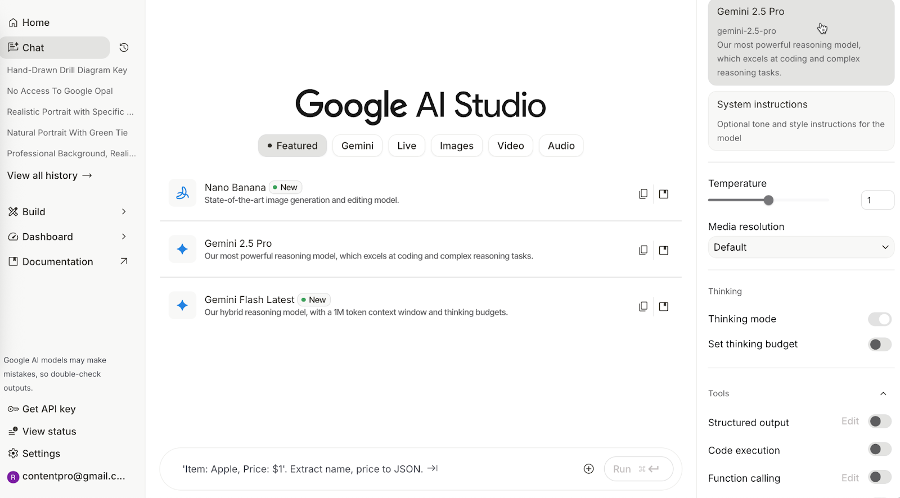
Task: Enable Set thinking budget switch
Action: (880, 344)
